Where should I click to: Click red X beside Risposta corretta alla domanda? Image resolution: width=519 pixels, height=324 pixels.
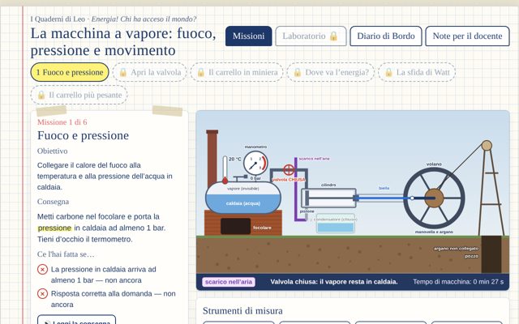point(42,293)
